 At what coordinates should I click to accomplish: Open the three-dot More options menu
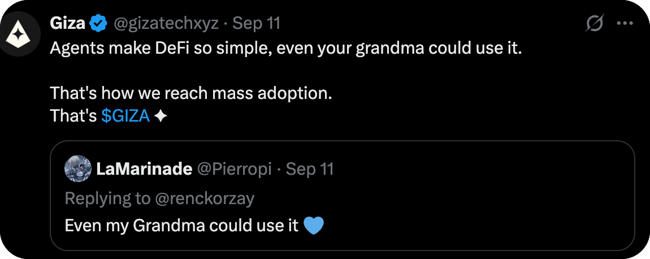625,24
